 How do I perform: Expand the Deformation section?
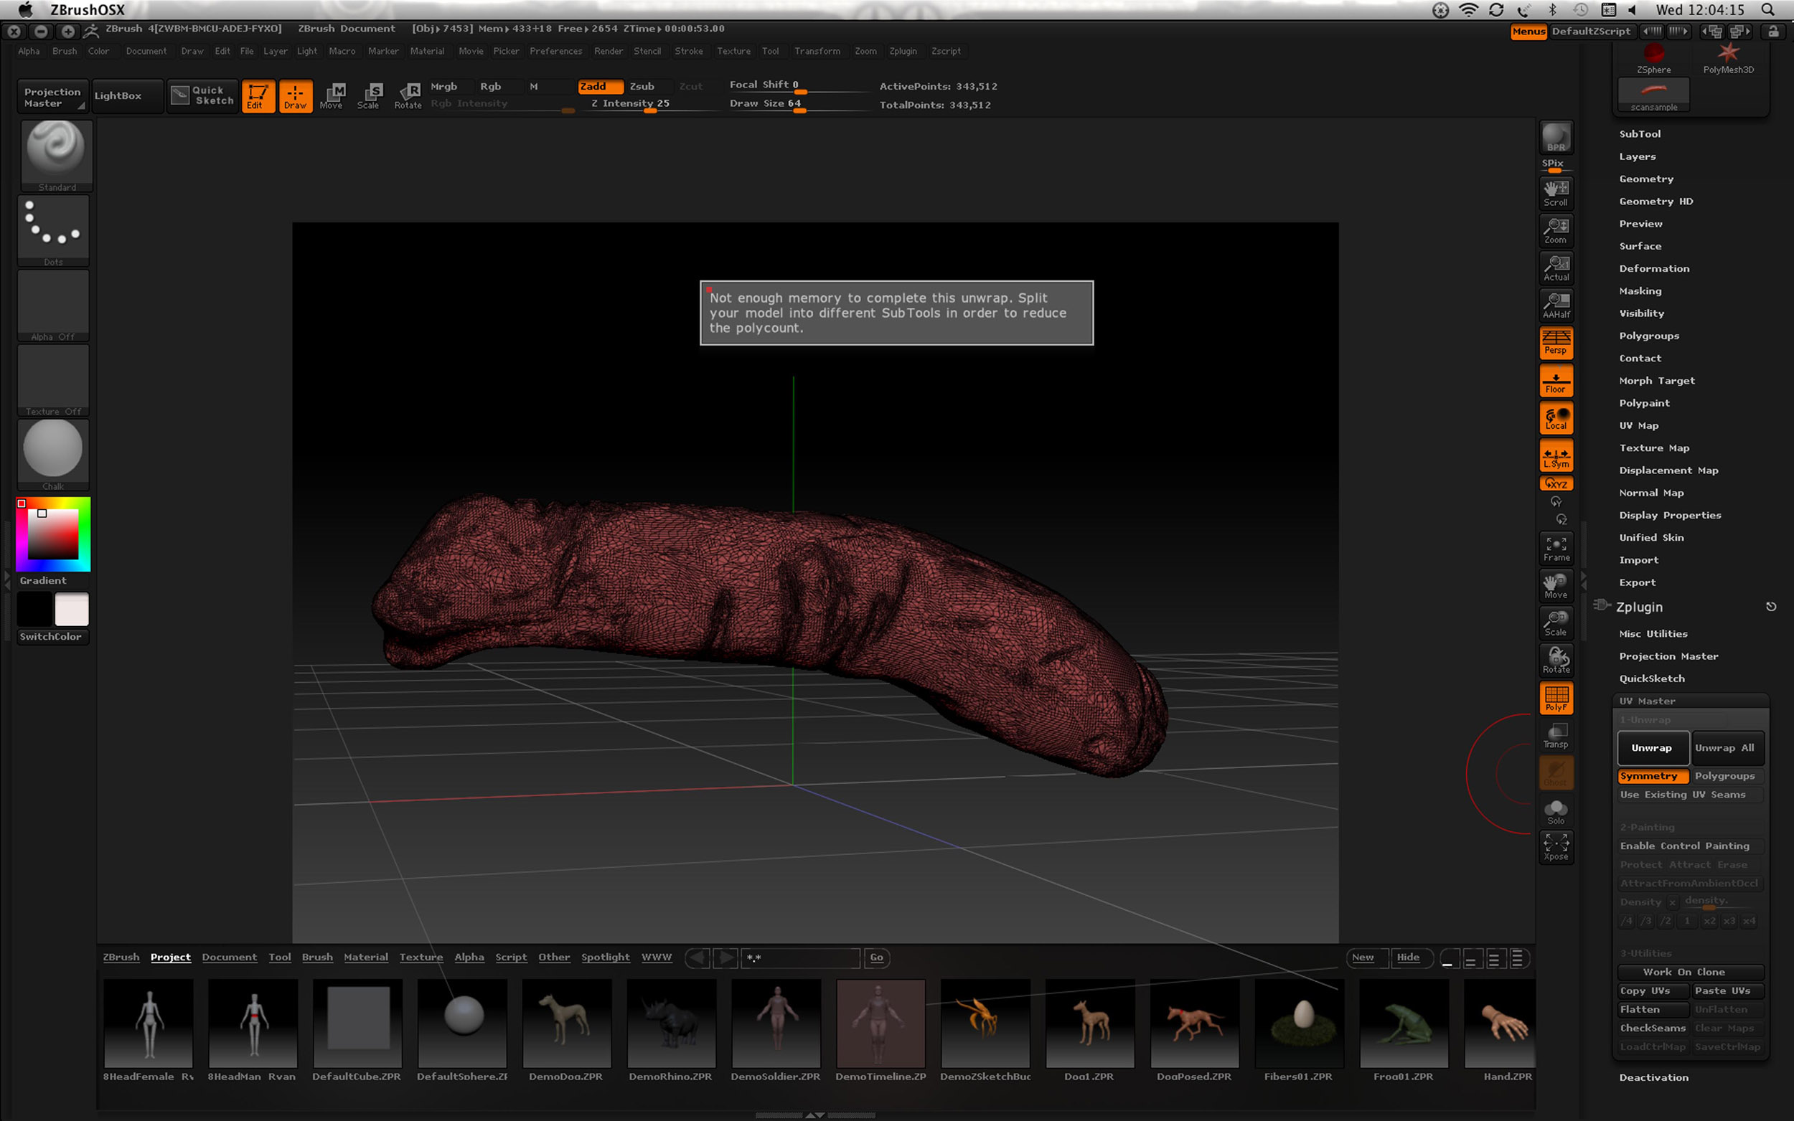(x=1654, y=268)
